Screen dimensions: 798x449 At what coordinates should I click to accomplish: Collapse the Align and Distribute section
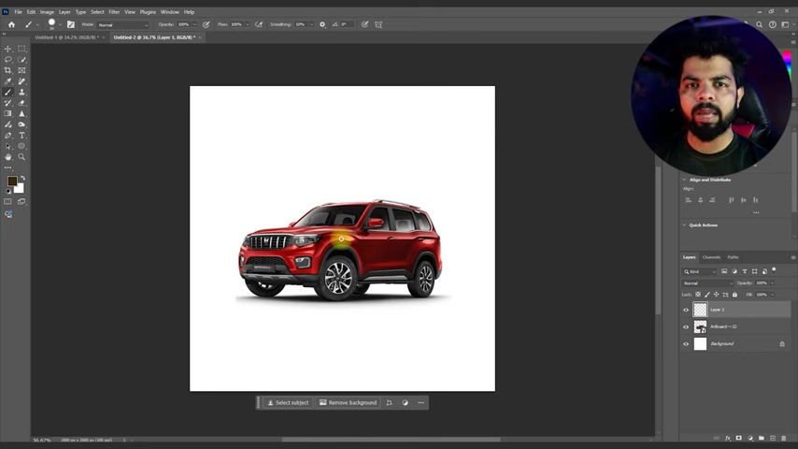(x=684, y=180)
